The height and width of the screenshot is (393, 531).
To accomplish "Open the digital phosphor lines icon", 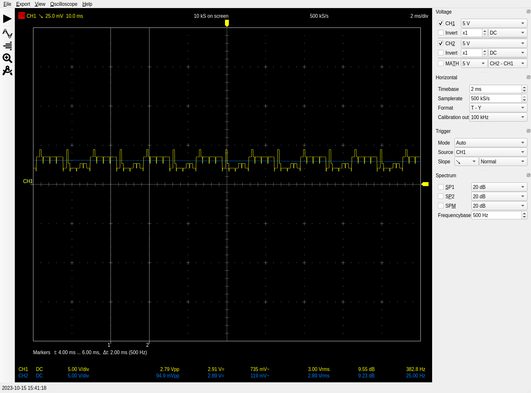I will click(x=7, y=46).
